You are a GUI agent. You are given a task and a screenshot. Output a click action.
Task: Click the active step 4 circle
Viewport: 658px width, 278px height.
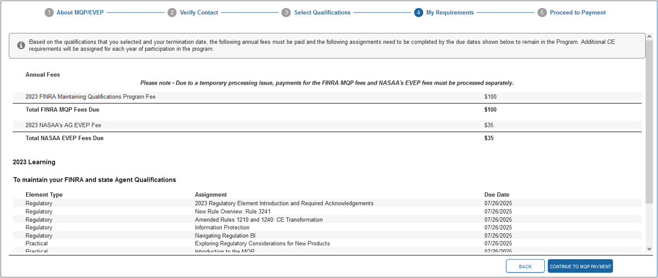(x=419, y=13)
